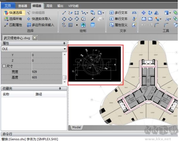Open the 文件 menu

pos(8,5)
